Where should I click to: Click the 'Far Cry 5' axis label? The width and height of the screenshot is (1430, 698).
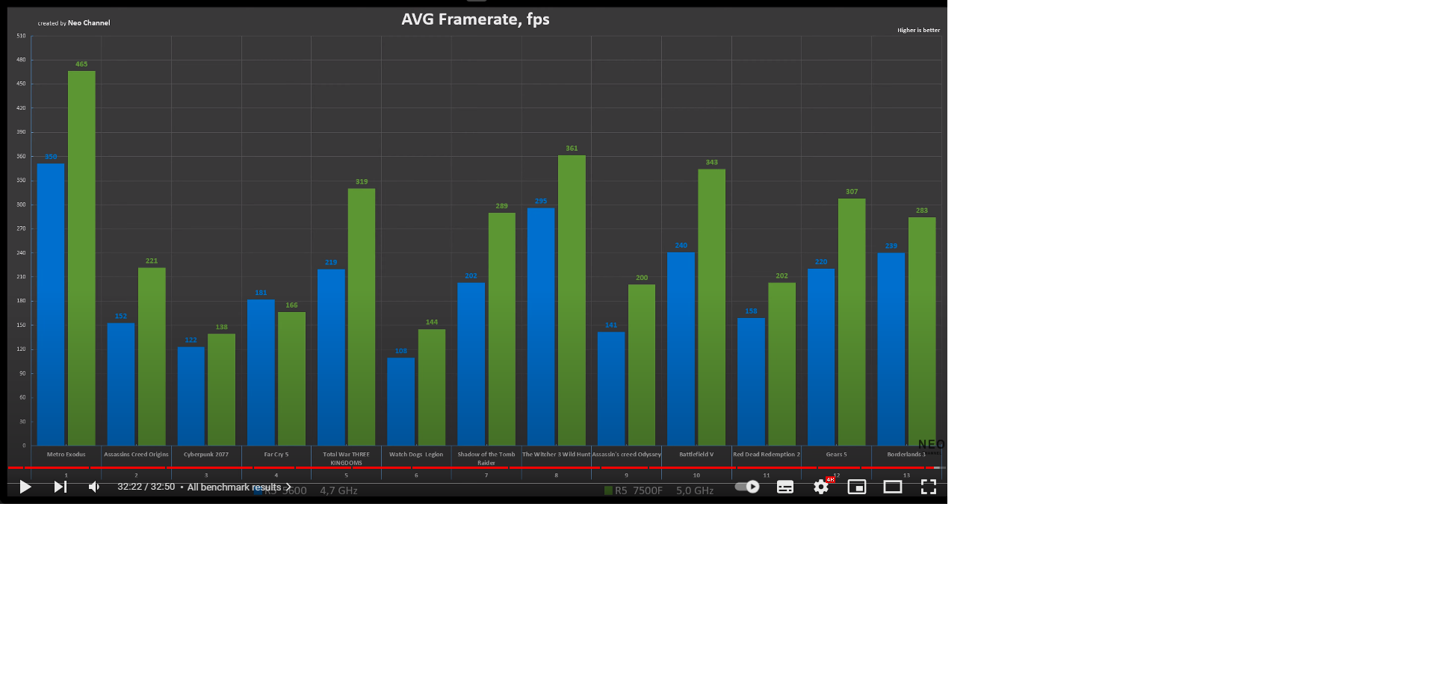coord(276,454)
